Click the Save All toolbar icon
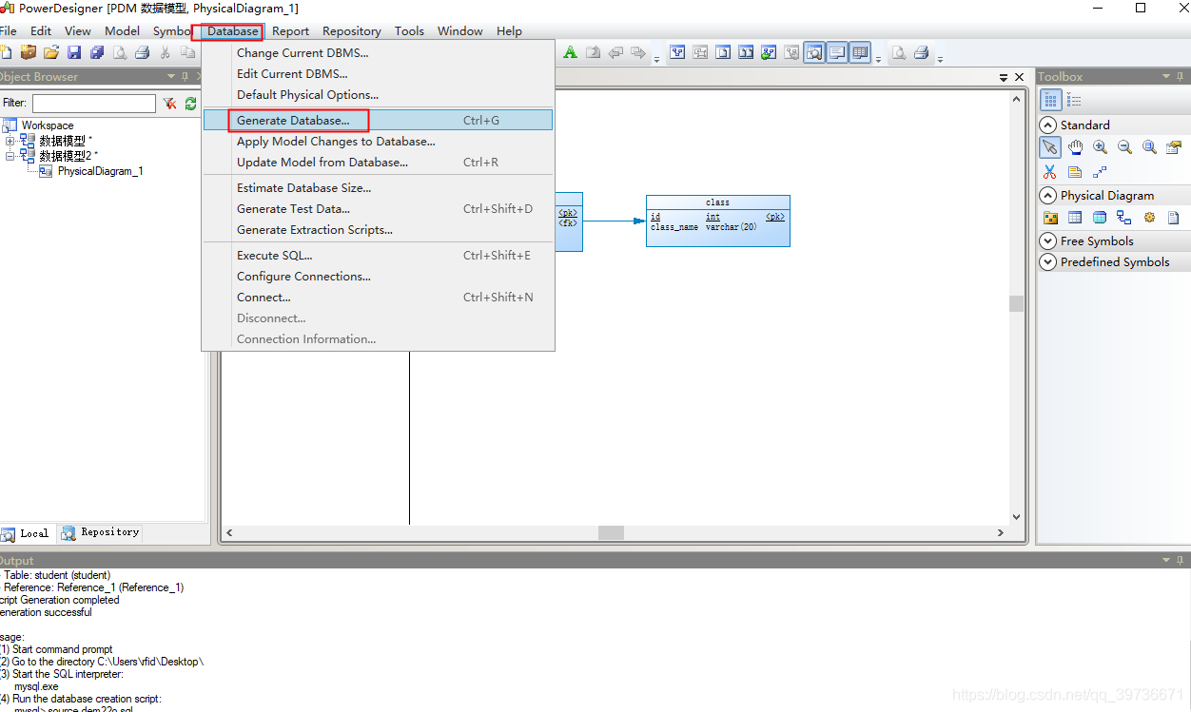The height and width of the screenshot is (712, 1191). pyautogui.click(x=97, y=52)
